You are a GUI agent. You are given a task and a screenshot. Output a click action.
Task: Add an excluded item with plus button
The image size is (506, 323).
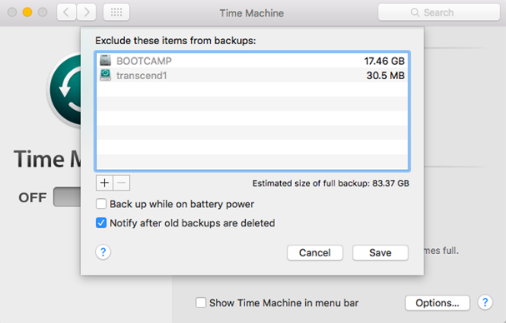coord(104,183)
